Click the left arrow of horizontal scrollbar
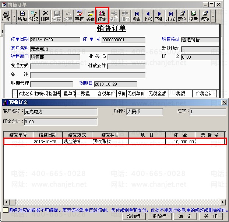 [6, 202]
